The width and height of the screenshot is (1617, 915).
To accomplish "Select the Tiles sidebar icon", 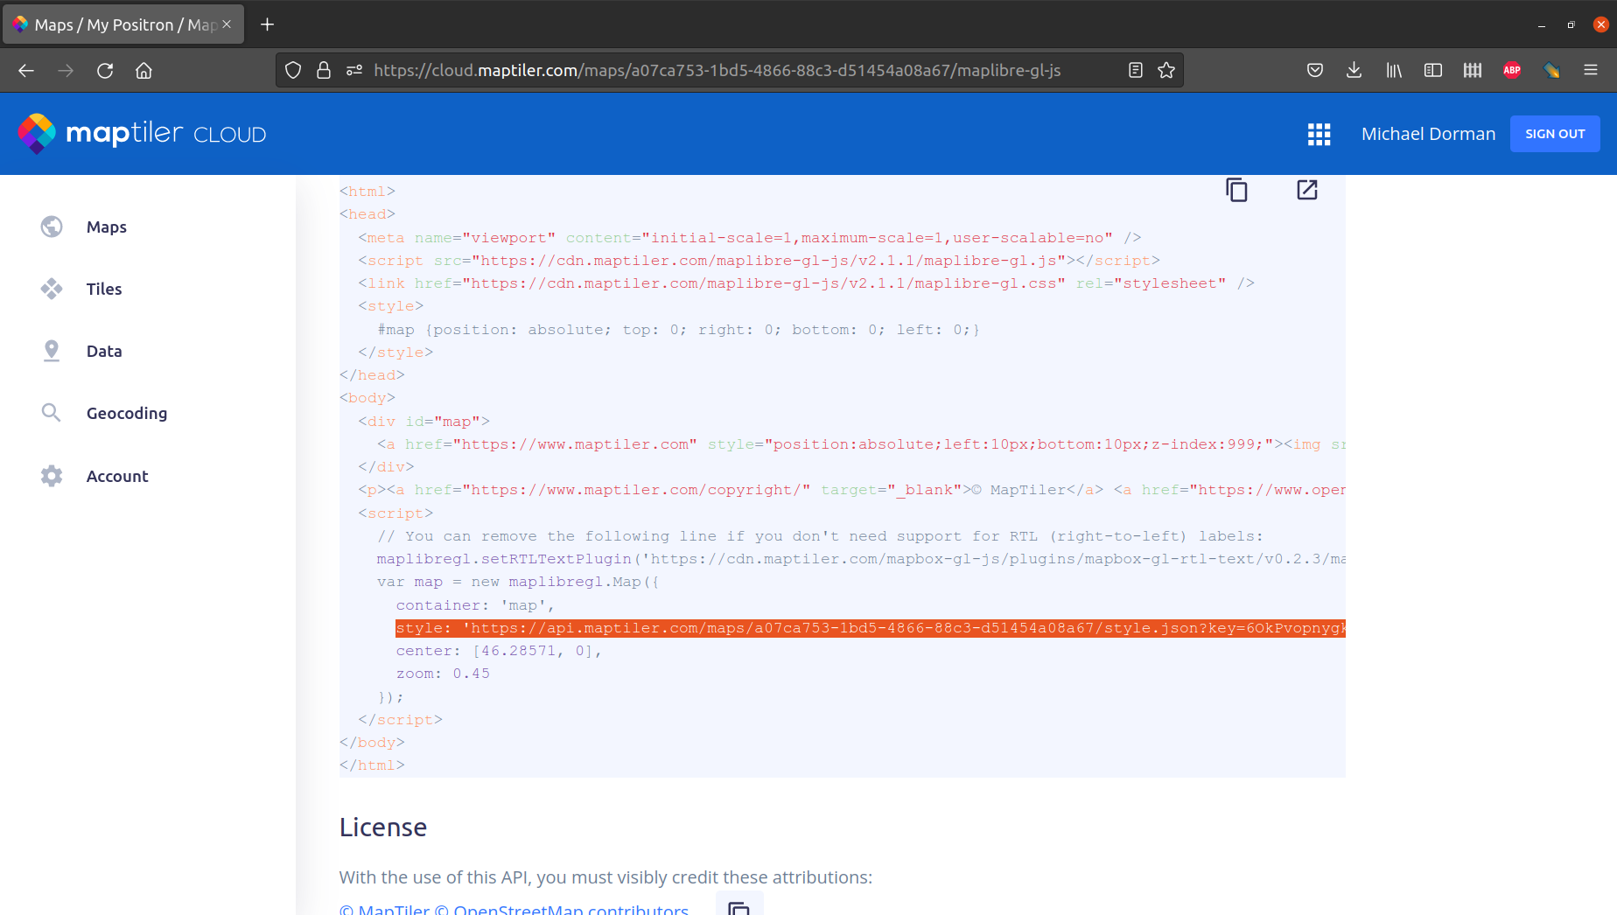I will click(x=52, y=289).
